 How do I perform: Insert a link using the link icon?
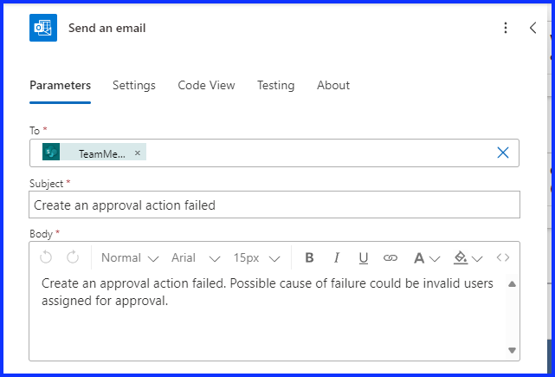pos(390,257)
